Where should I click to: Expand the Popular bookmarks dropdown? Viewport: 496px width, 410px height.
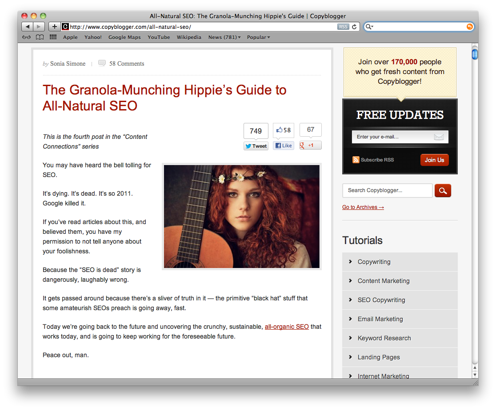(258, 37)
